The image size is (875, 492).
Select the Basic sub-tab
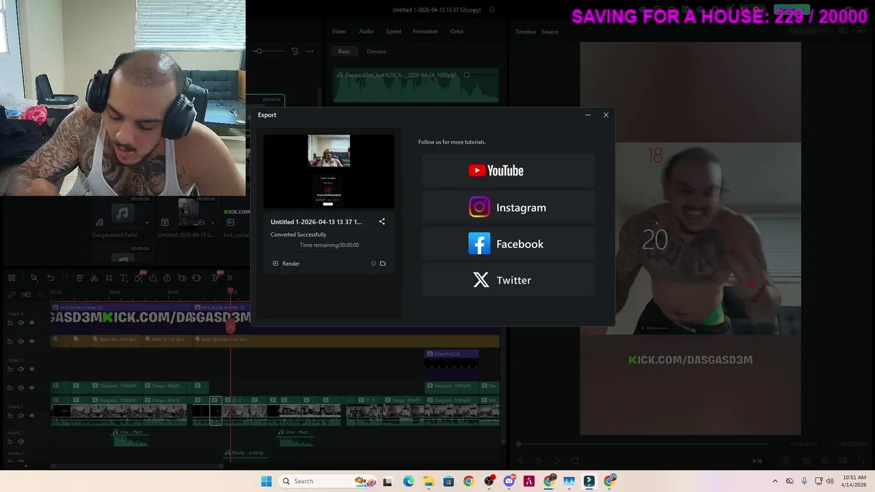tap(344, 51)
